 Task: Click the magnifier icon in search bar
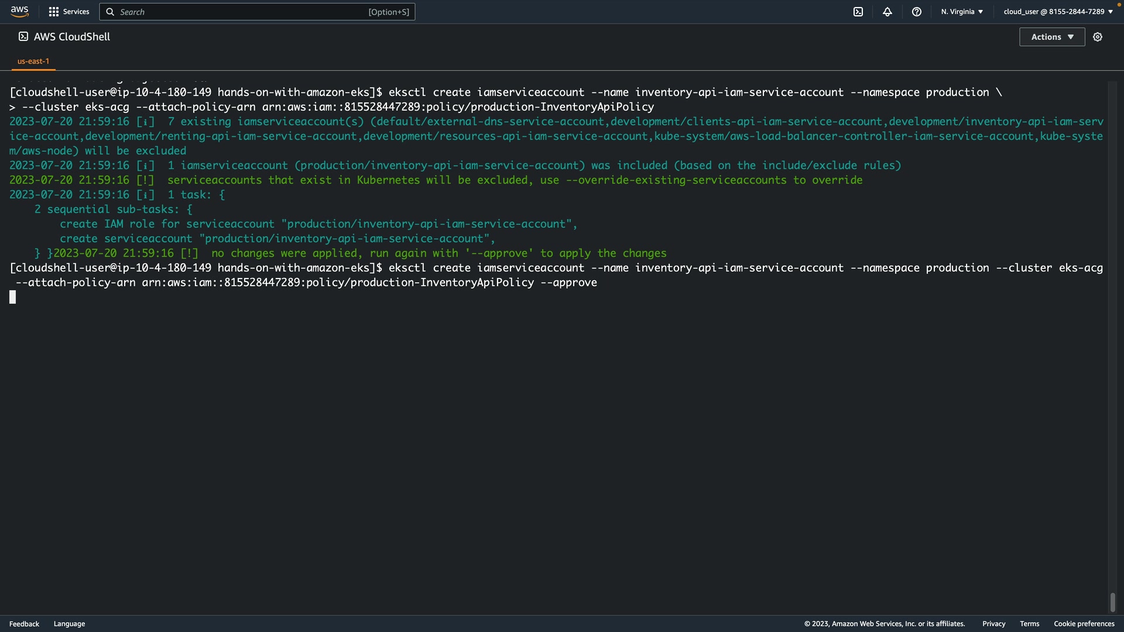pos(110,12)
